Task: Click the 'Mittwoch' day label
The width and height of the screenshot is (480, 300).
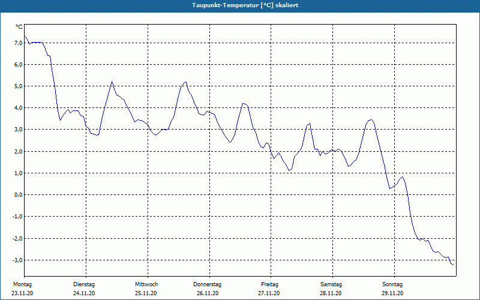Action: 146,284
